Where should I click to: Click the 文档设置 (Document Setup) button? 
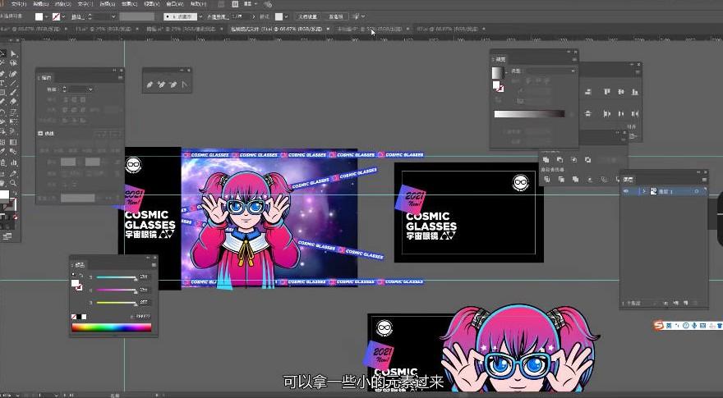308,16
